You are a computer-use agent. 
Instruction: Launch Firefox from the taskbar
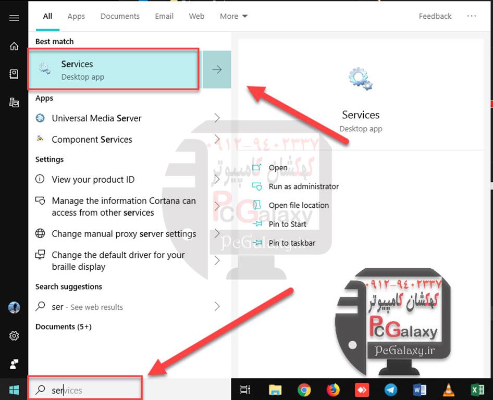332,390
